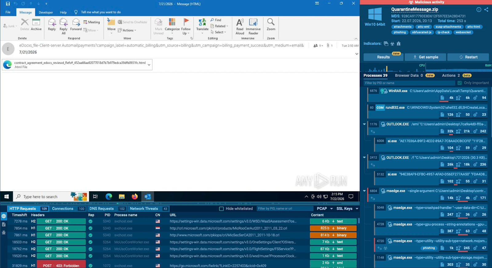Open Task View on the taskbar
The image size is (492, 268).
coord(95,196)
